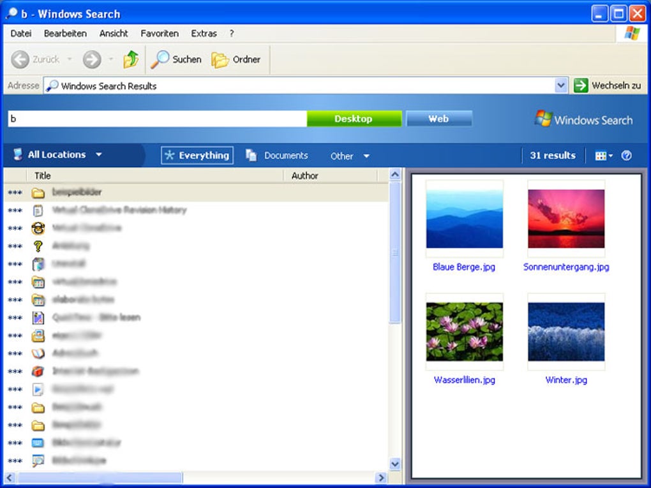Click the Blaue Berge.jpg file name
651x488 pixels.
(x=464, y=267)
